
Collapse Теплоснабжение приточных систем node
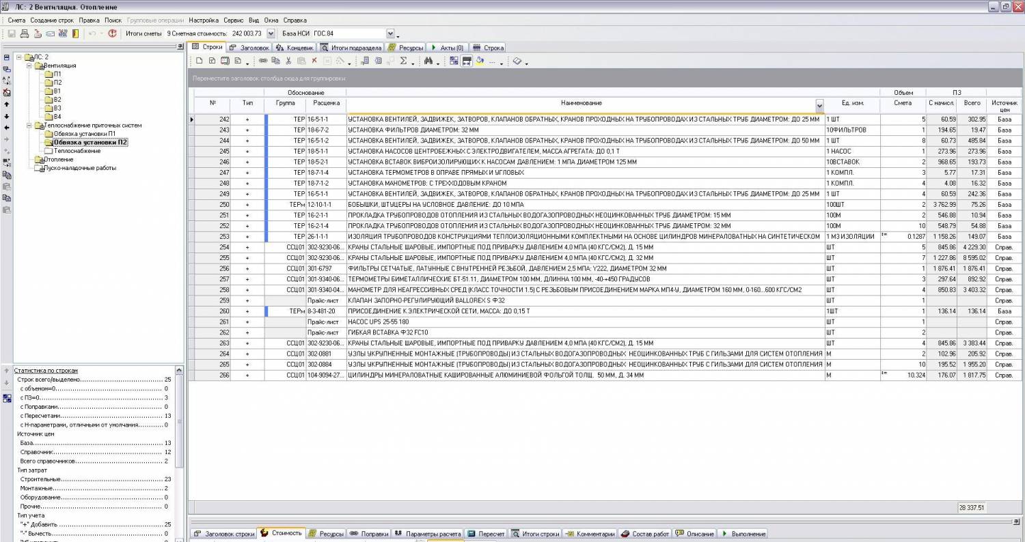pos(29,126)
